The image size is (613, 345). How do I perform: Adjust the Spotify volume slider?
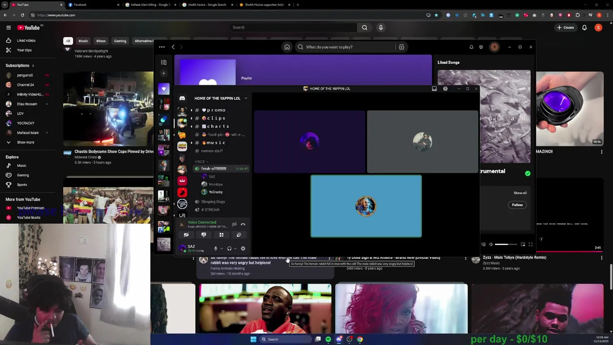[x=506, y=245]
